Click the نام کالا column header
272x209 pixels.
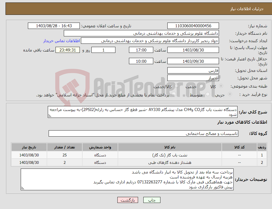tap(170, 147)
